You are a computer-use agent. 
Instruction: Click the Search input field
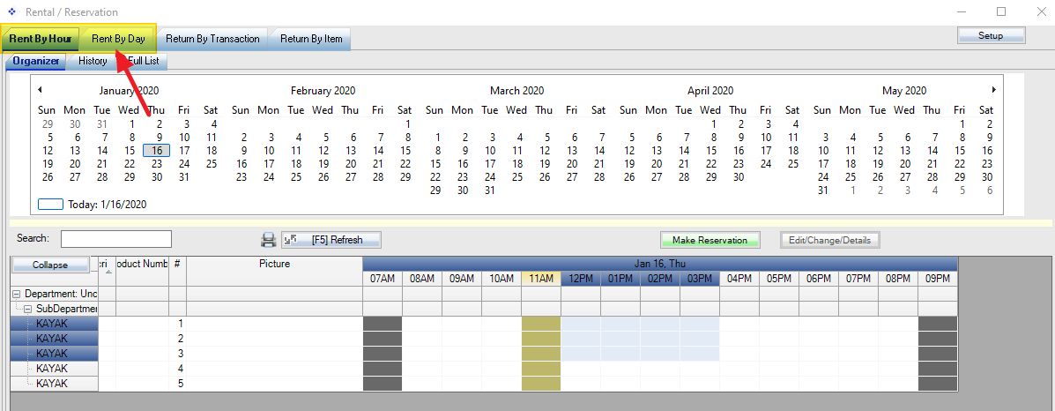[x=115, y=238]
